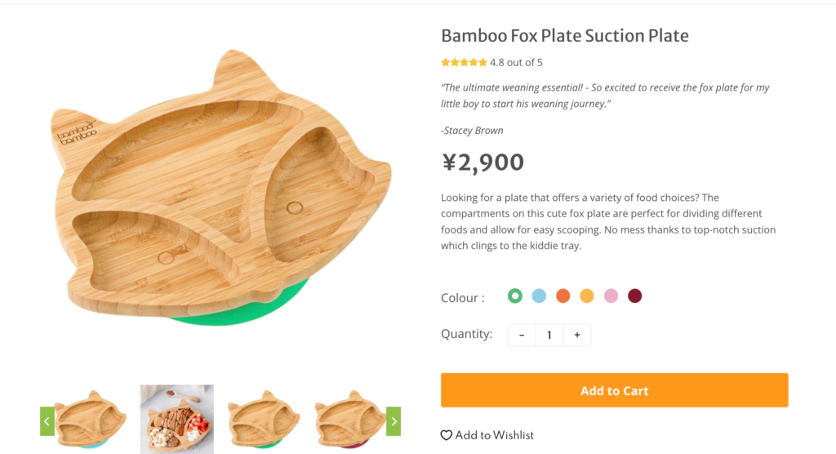Viewport: 836px width, 454px height.
Task: Increase quantity with the plus button
Action: point(576,335)
